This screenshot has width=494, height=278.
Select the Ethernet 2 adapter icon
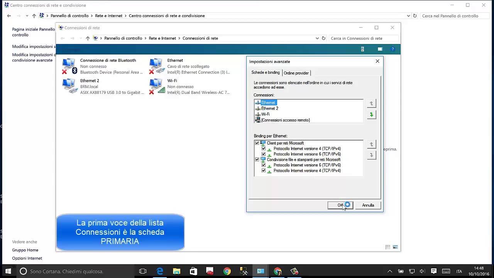tap(69, 86)
